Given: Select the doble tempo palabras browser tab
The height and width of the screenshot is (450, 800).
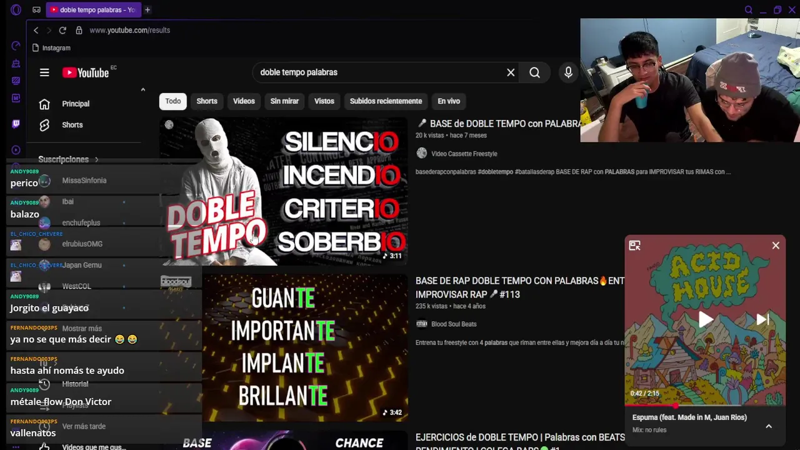Looking at the screenshot, I should [92, 10].
